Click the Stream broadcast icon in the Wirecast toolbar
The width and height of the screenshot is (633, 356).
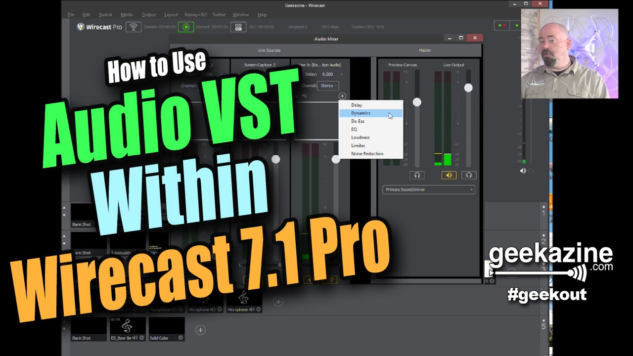[x=134, y=27]
